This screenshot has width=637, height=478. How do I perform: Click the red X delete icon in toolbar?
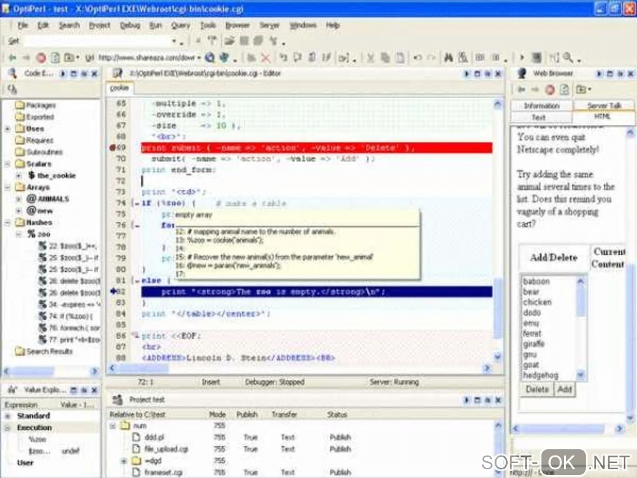tap(265, 58)
